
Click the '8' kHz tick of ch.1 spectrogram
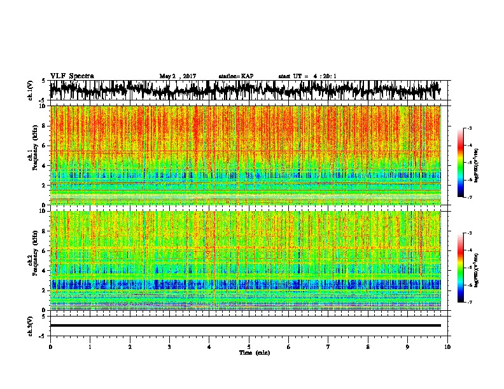pyautogui.click(x=45, y=126)
